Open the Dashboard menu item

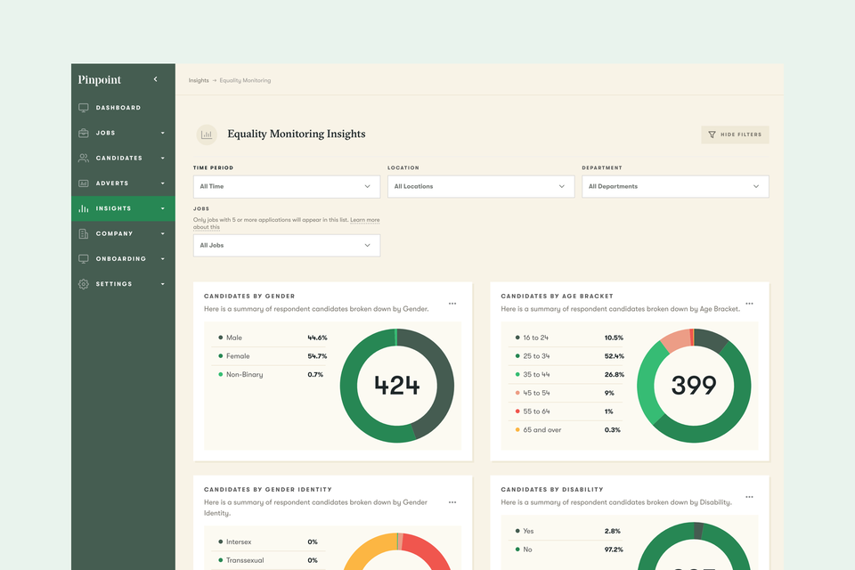point(123,108)
